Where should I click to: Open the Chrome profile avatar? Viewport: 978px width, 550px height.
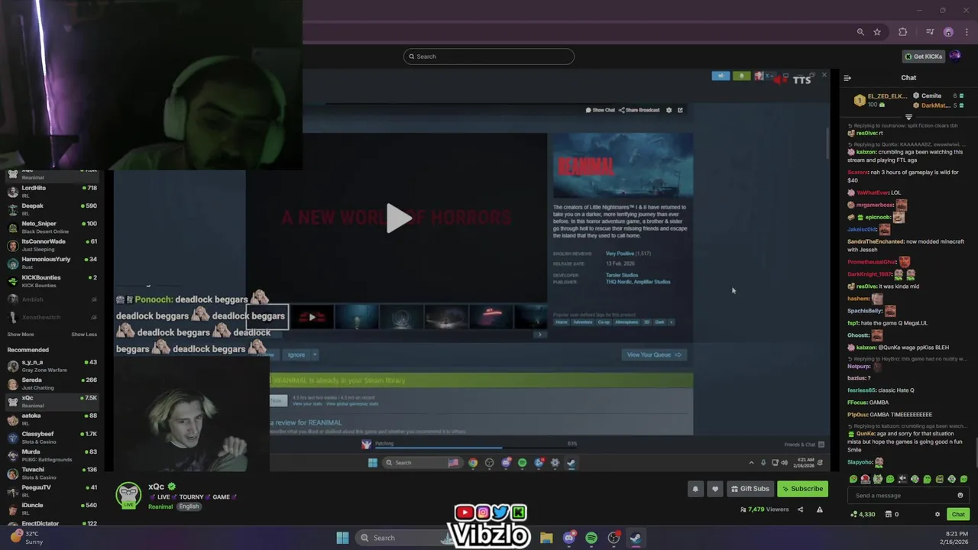pyautogui.click(x=948, y=32)
